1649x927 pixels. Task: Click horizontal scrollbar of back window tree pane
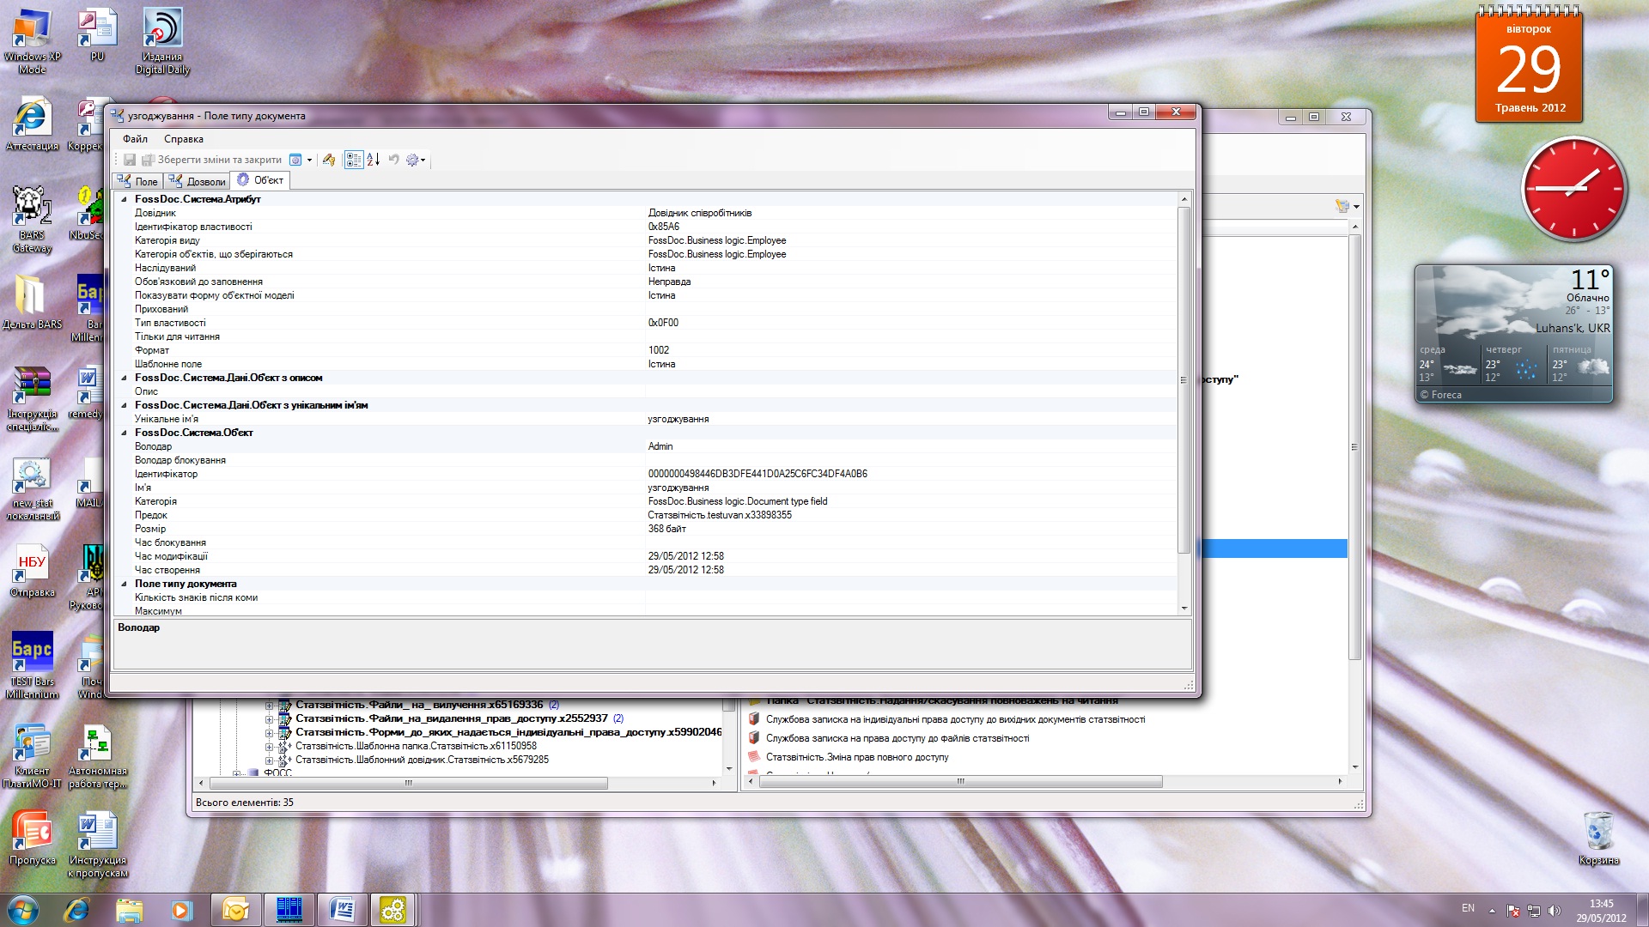[x=408, y=783]
